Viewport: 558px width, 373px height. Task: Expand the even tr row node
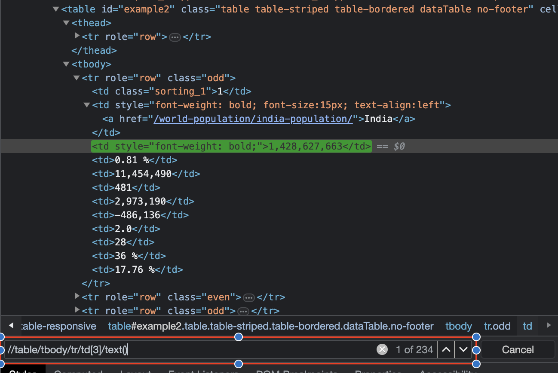(77, 297)
